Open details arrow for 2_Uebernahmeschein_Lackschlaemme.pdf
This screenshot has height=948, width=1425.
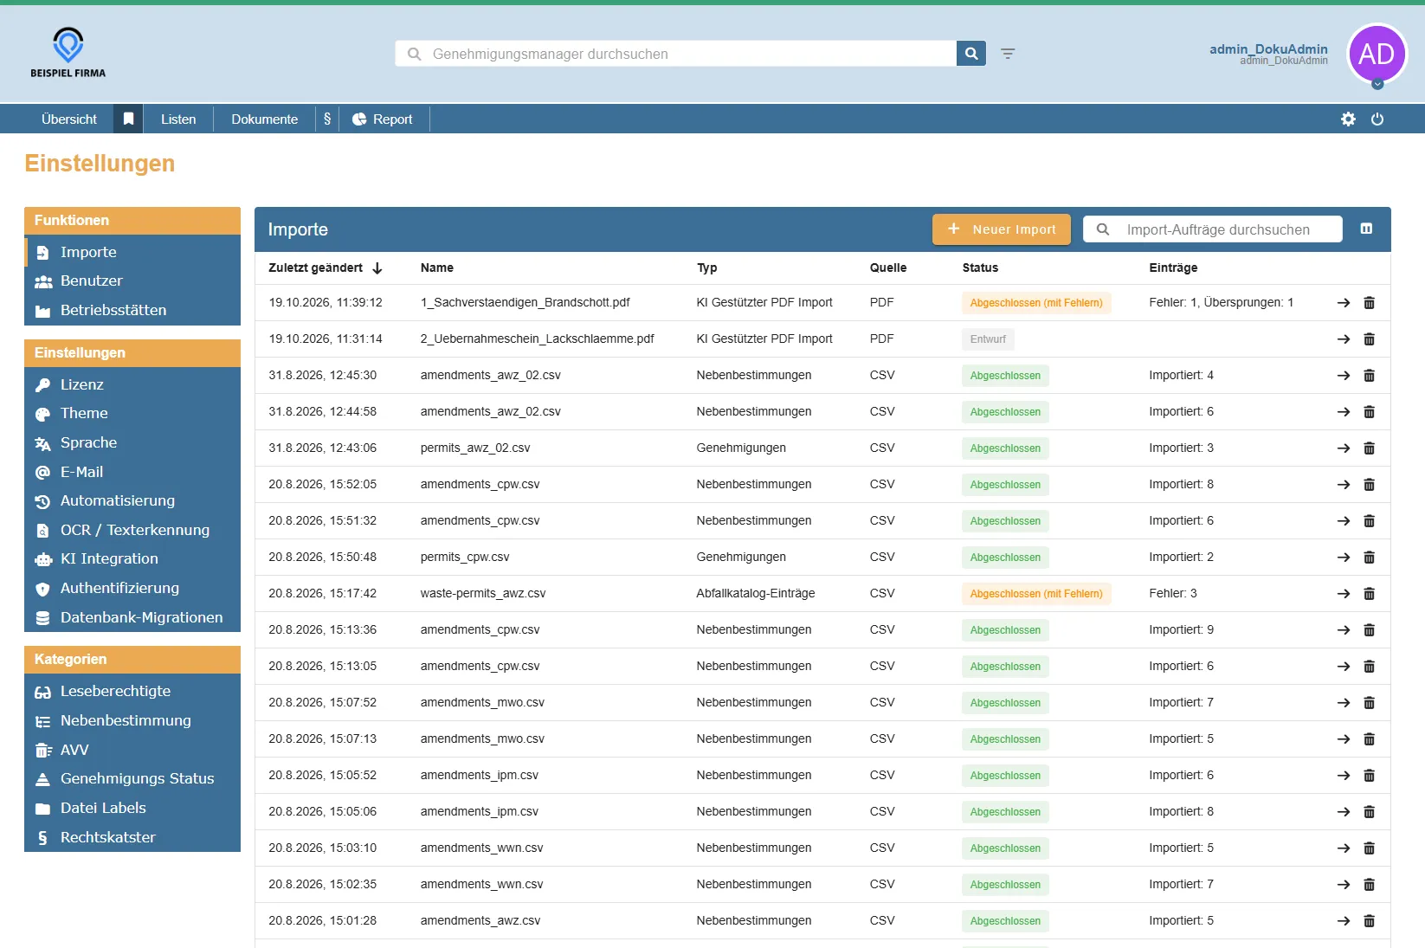point(1343,339)
